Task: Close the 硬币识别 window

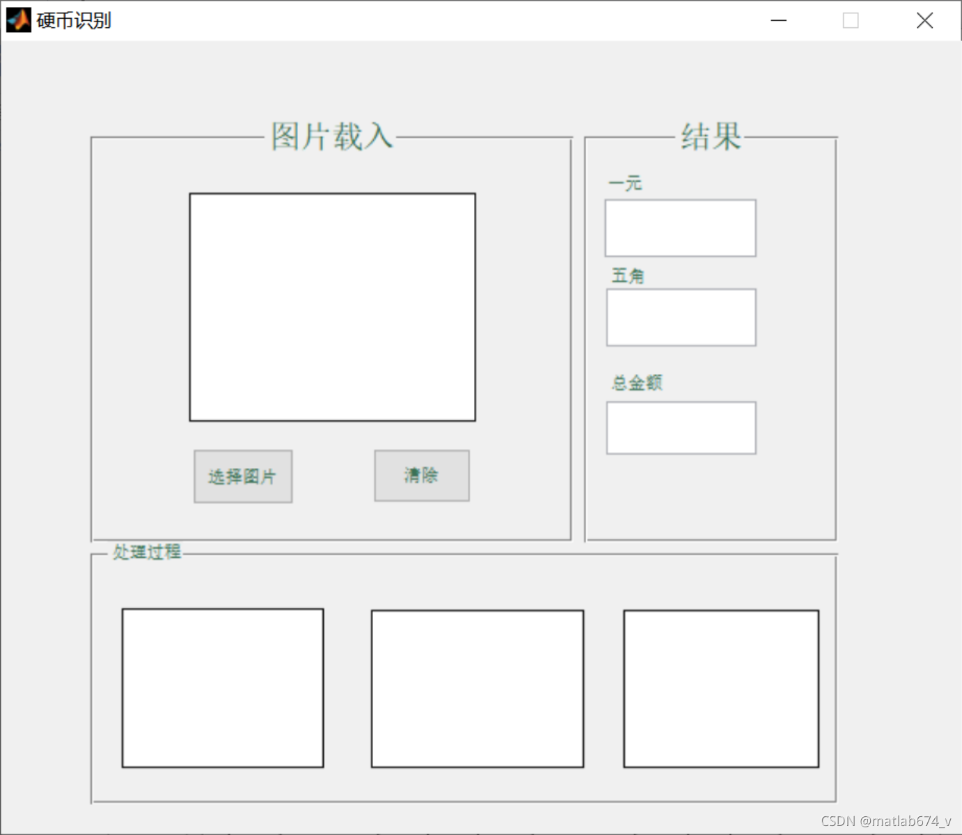Action: point(925,20)
